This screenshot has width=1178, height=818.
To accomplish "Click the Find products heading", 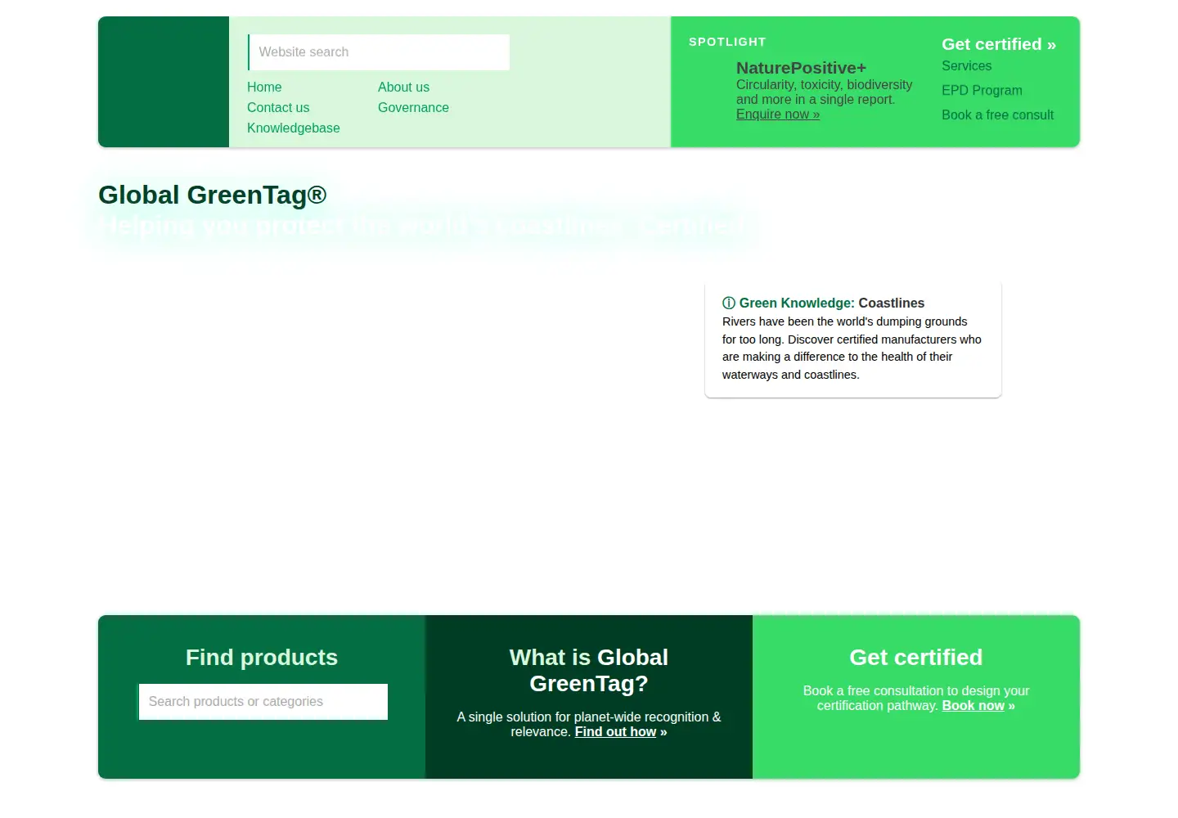I will (x=262, y=657).
